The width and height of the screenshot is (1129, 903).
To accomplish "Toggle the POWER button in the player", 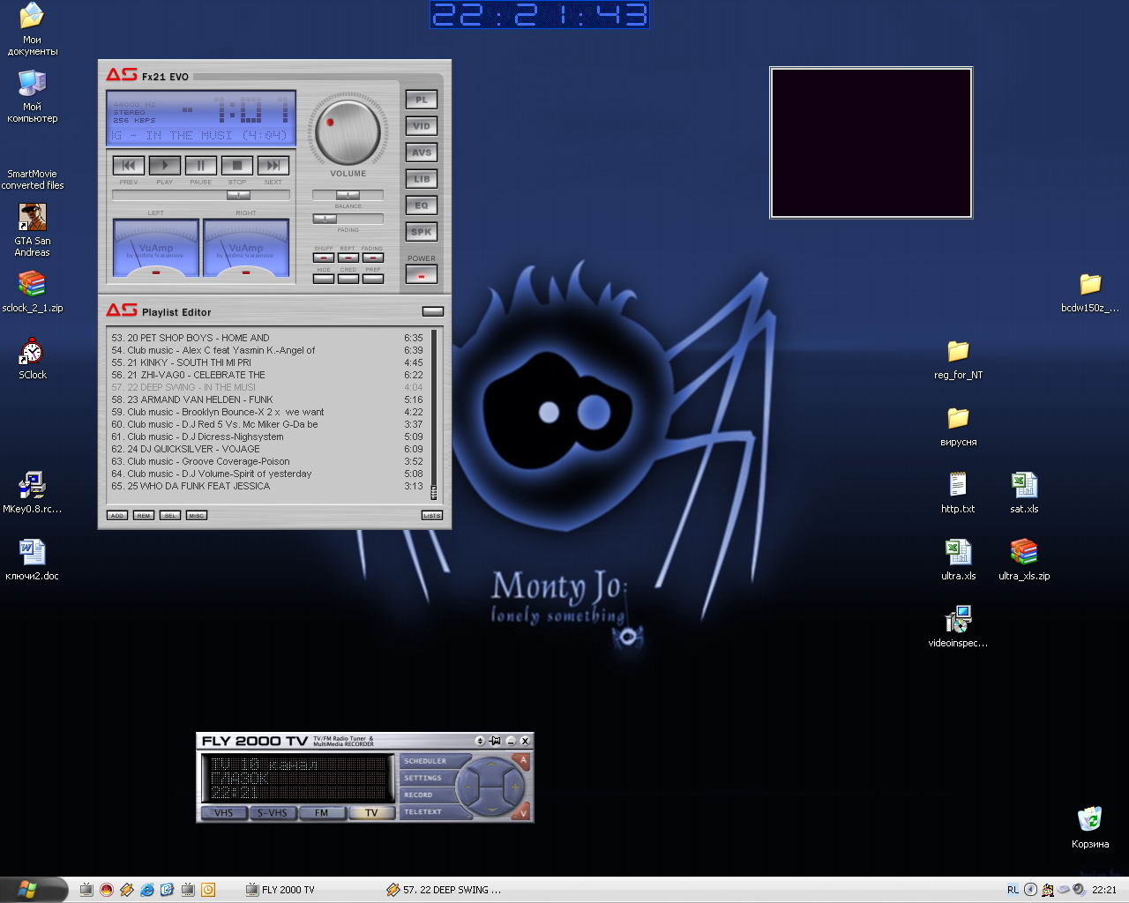I will (422, 275).
